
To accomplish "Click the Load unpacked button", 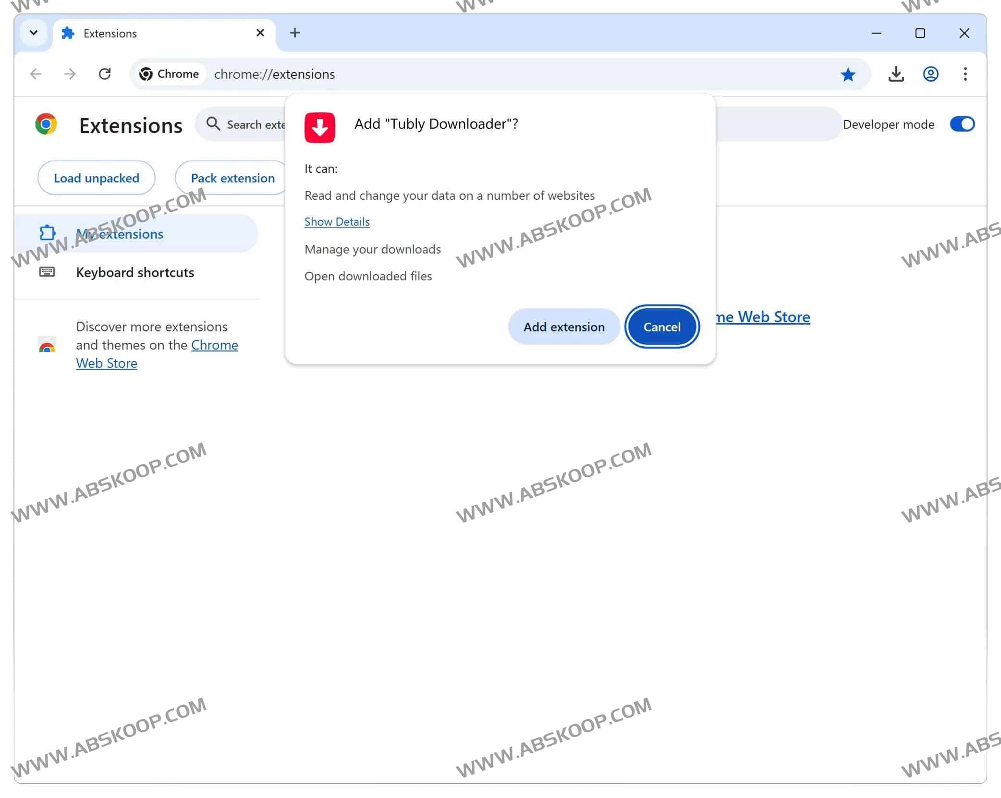I will (97, 178).
